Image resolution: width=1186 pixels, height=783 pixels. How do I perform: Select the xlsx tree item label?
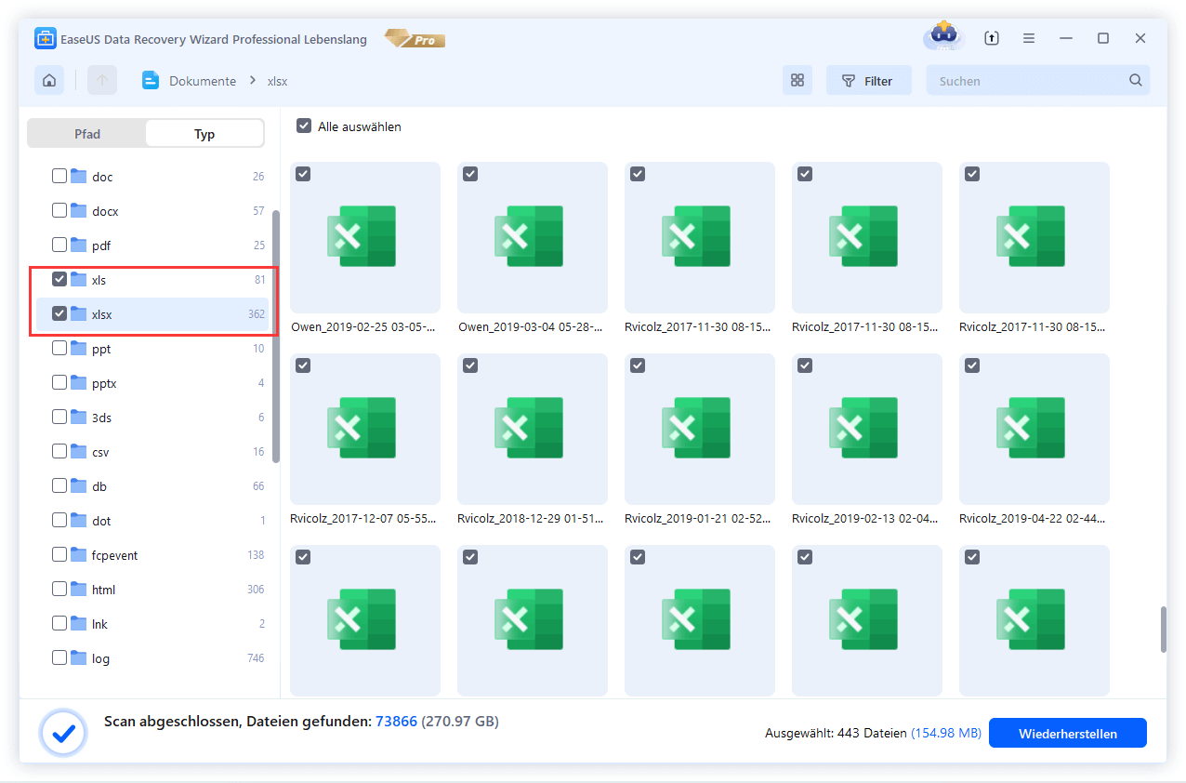tap(102, 314)
